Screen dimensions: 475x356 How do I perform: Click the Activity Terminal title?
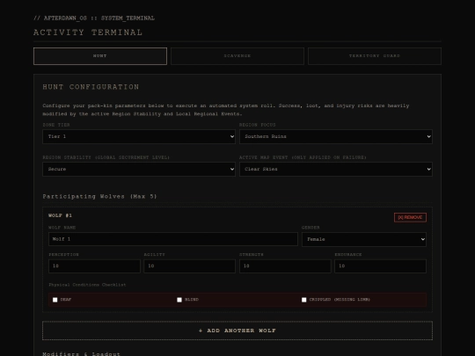[88, 33]
